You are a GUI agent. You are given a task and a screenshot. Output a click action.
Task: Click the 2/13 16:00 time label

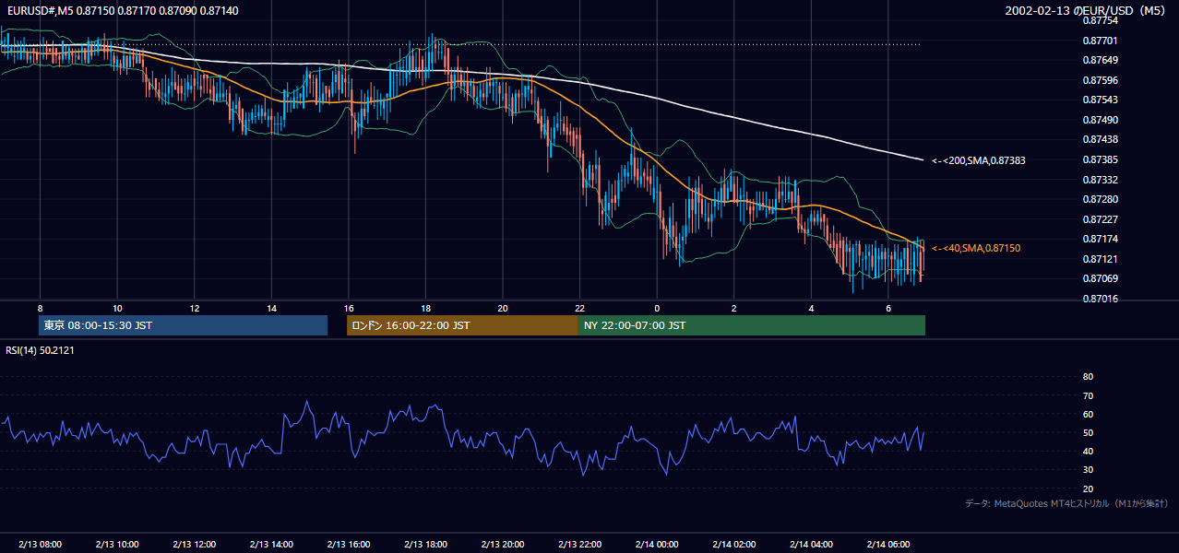click(x=348, y=544)
